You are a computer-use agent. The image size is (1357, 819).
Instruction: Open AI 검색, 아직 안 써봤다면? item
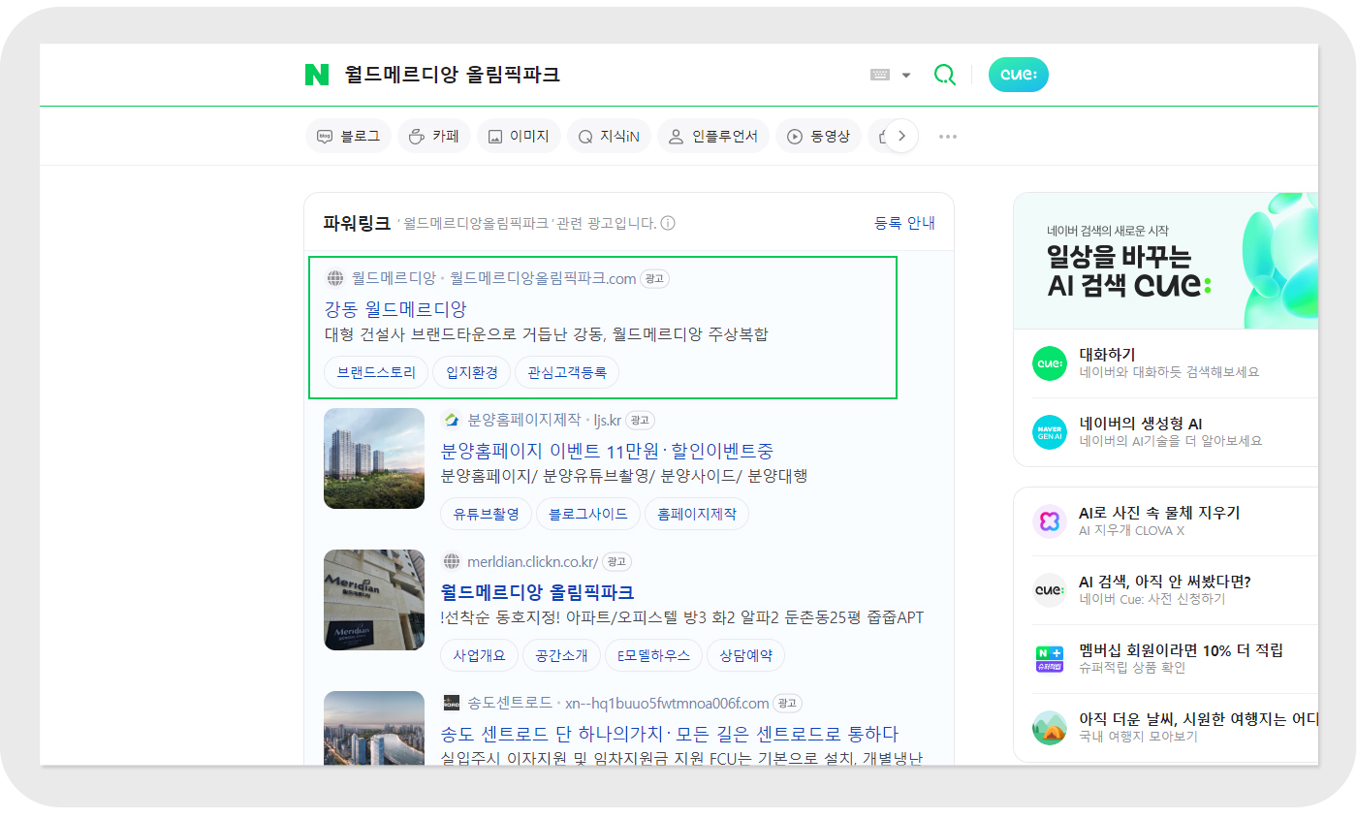pyautogui.click(x=1165, y=582)
